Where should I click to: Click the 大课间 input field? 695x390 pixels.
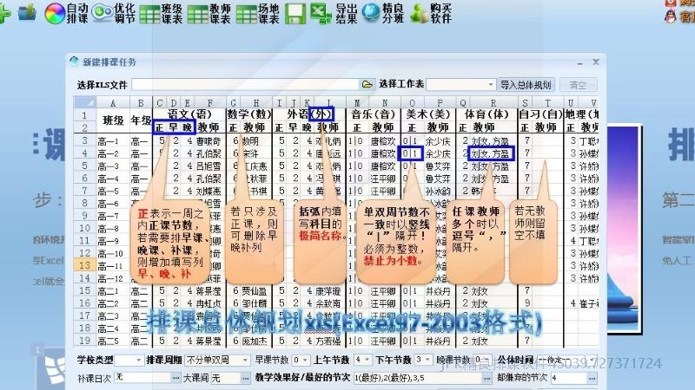click(x=225, y=378)
